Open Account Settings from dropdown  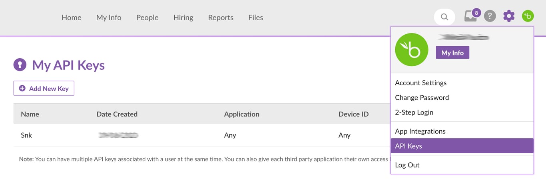pyautogui.click(x=420, y=83)
